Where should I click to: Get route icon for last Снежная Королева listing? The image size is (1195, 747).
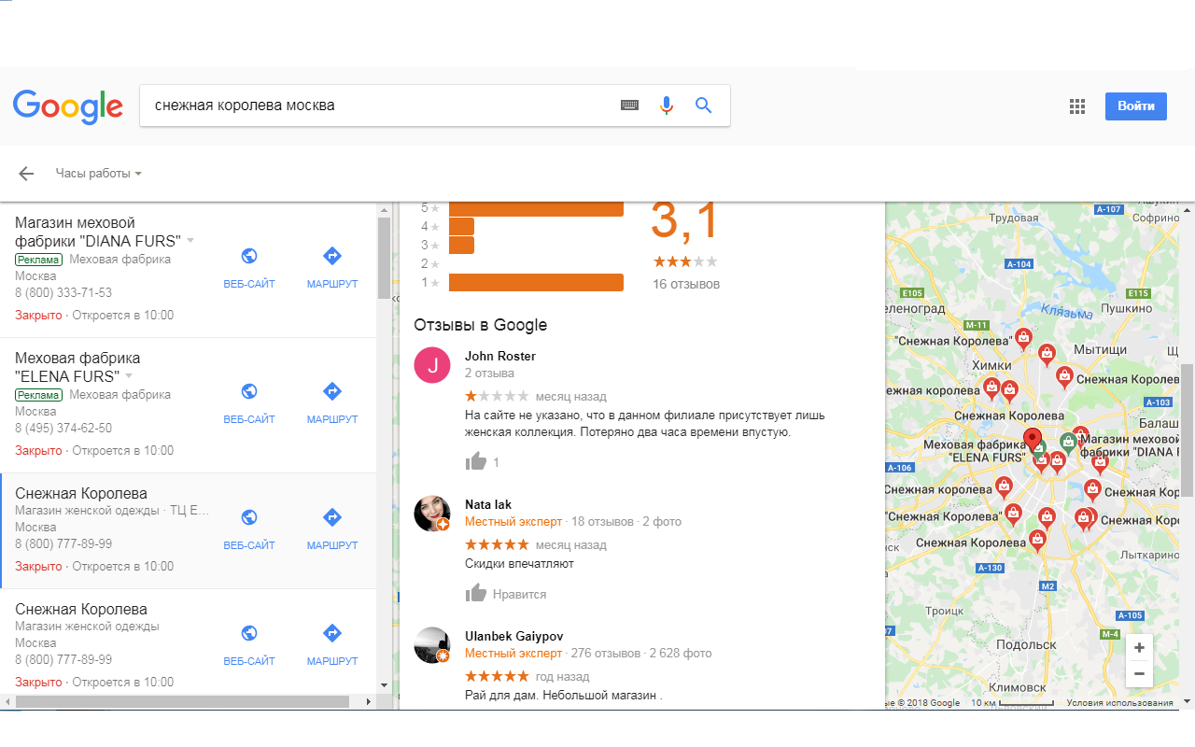pyautogui.click(x=332, y=633)
